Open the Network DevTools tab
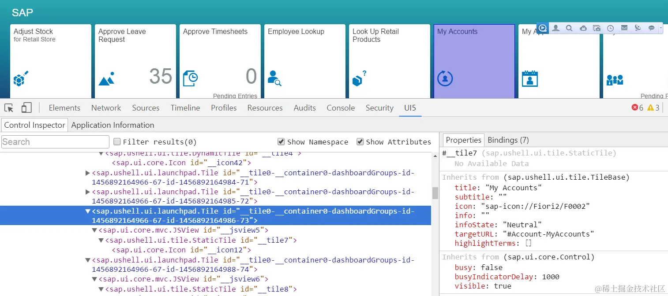668x296 pixels. tap(106, 108)
